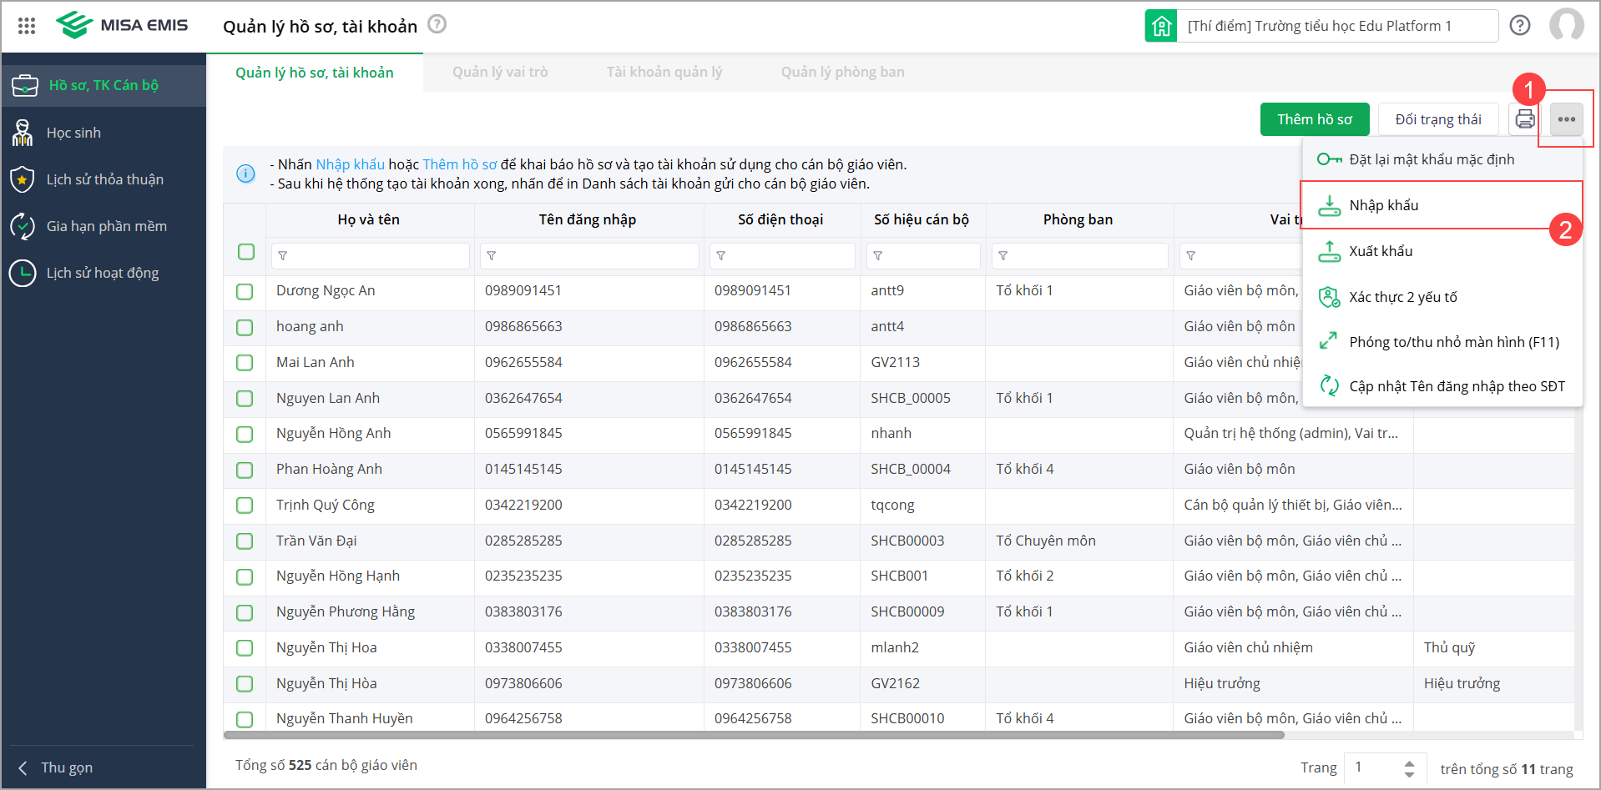Switch to Quản lý vai trò tab

pos(500,73)
